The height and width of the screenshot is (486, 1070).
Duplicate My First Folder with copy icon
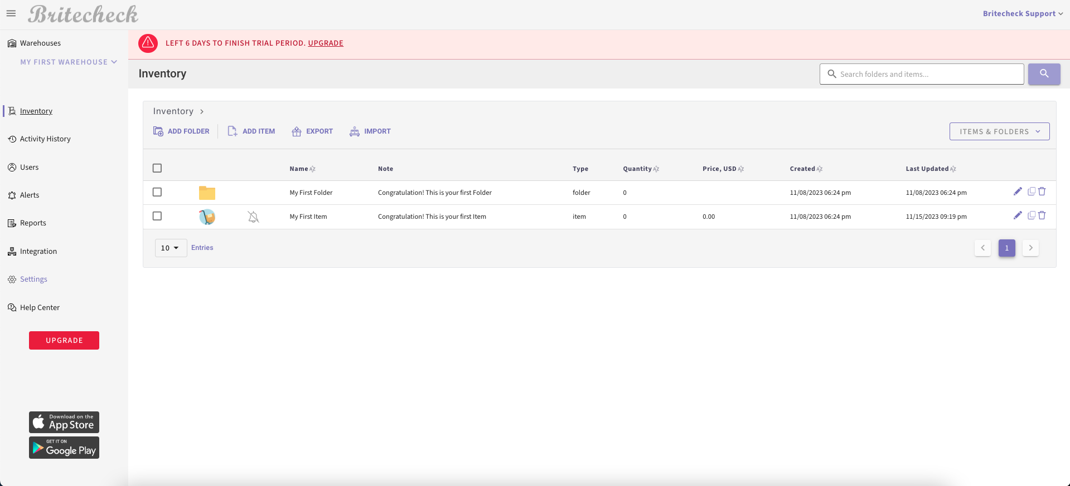[1032, 192]
